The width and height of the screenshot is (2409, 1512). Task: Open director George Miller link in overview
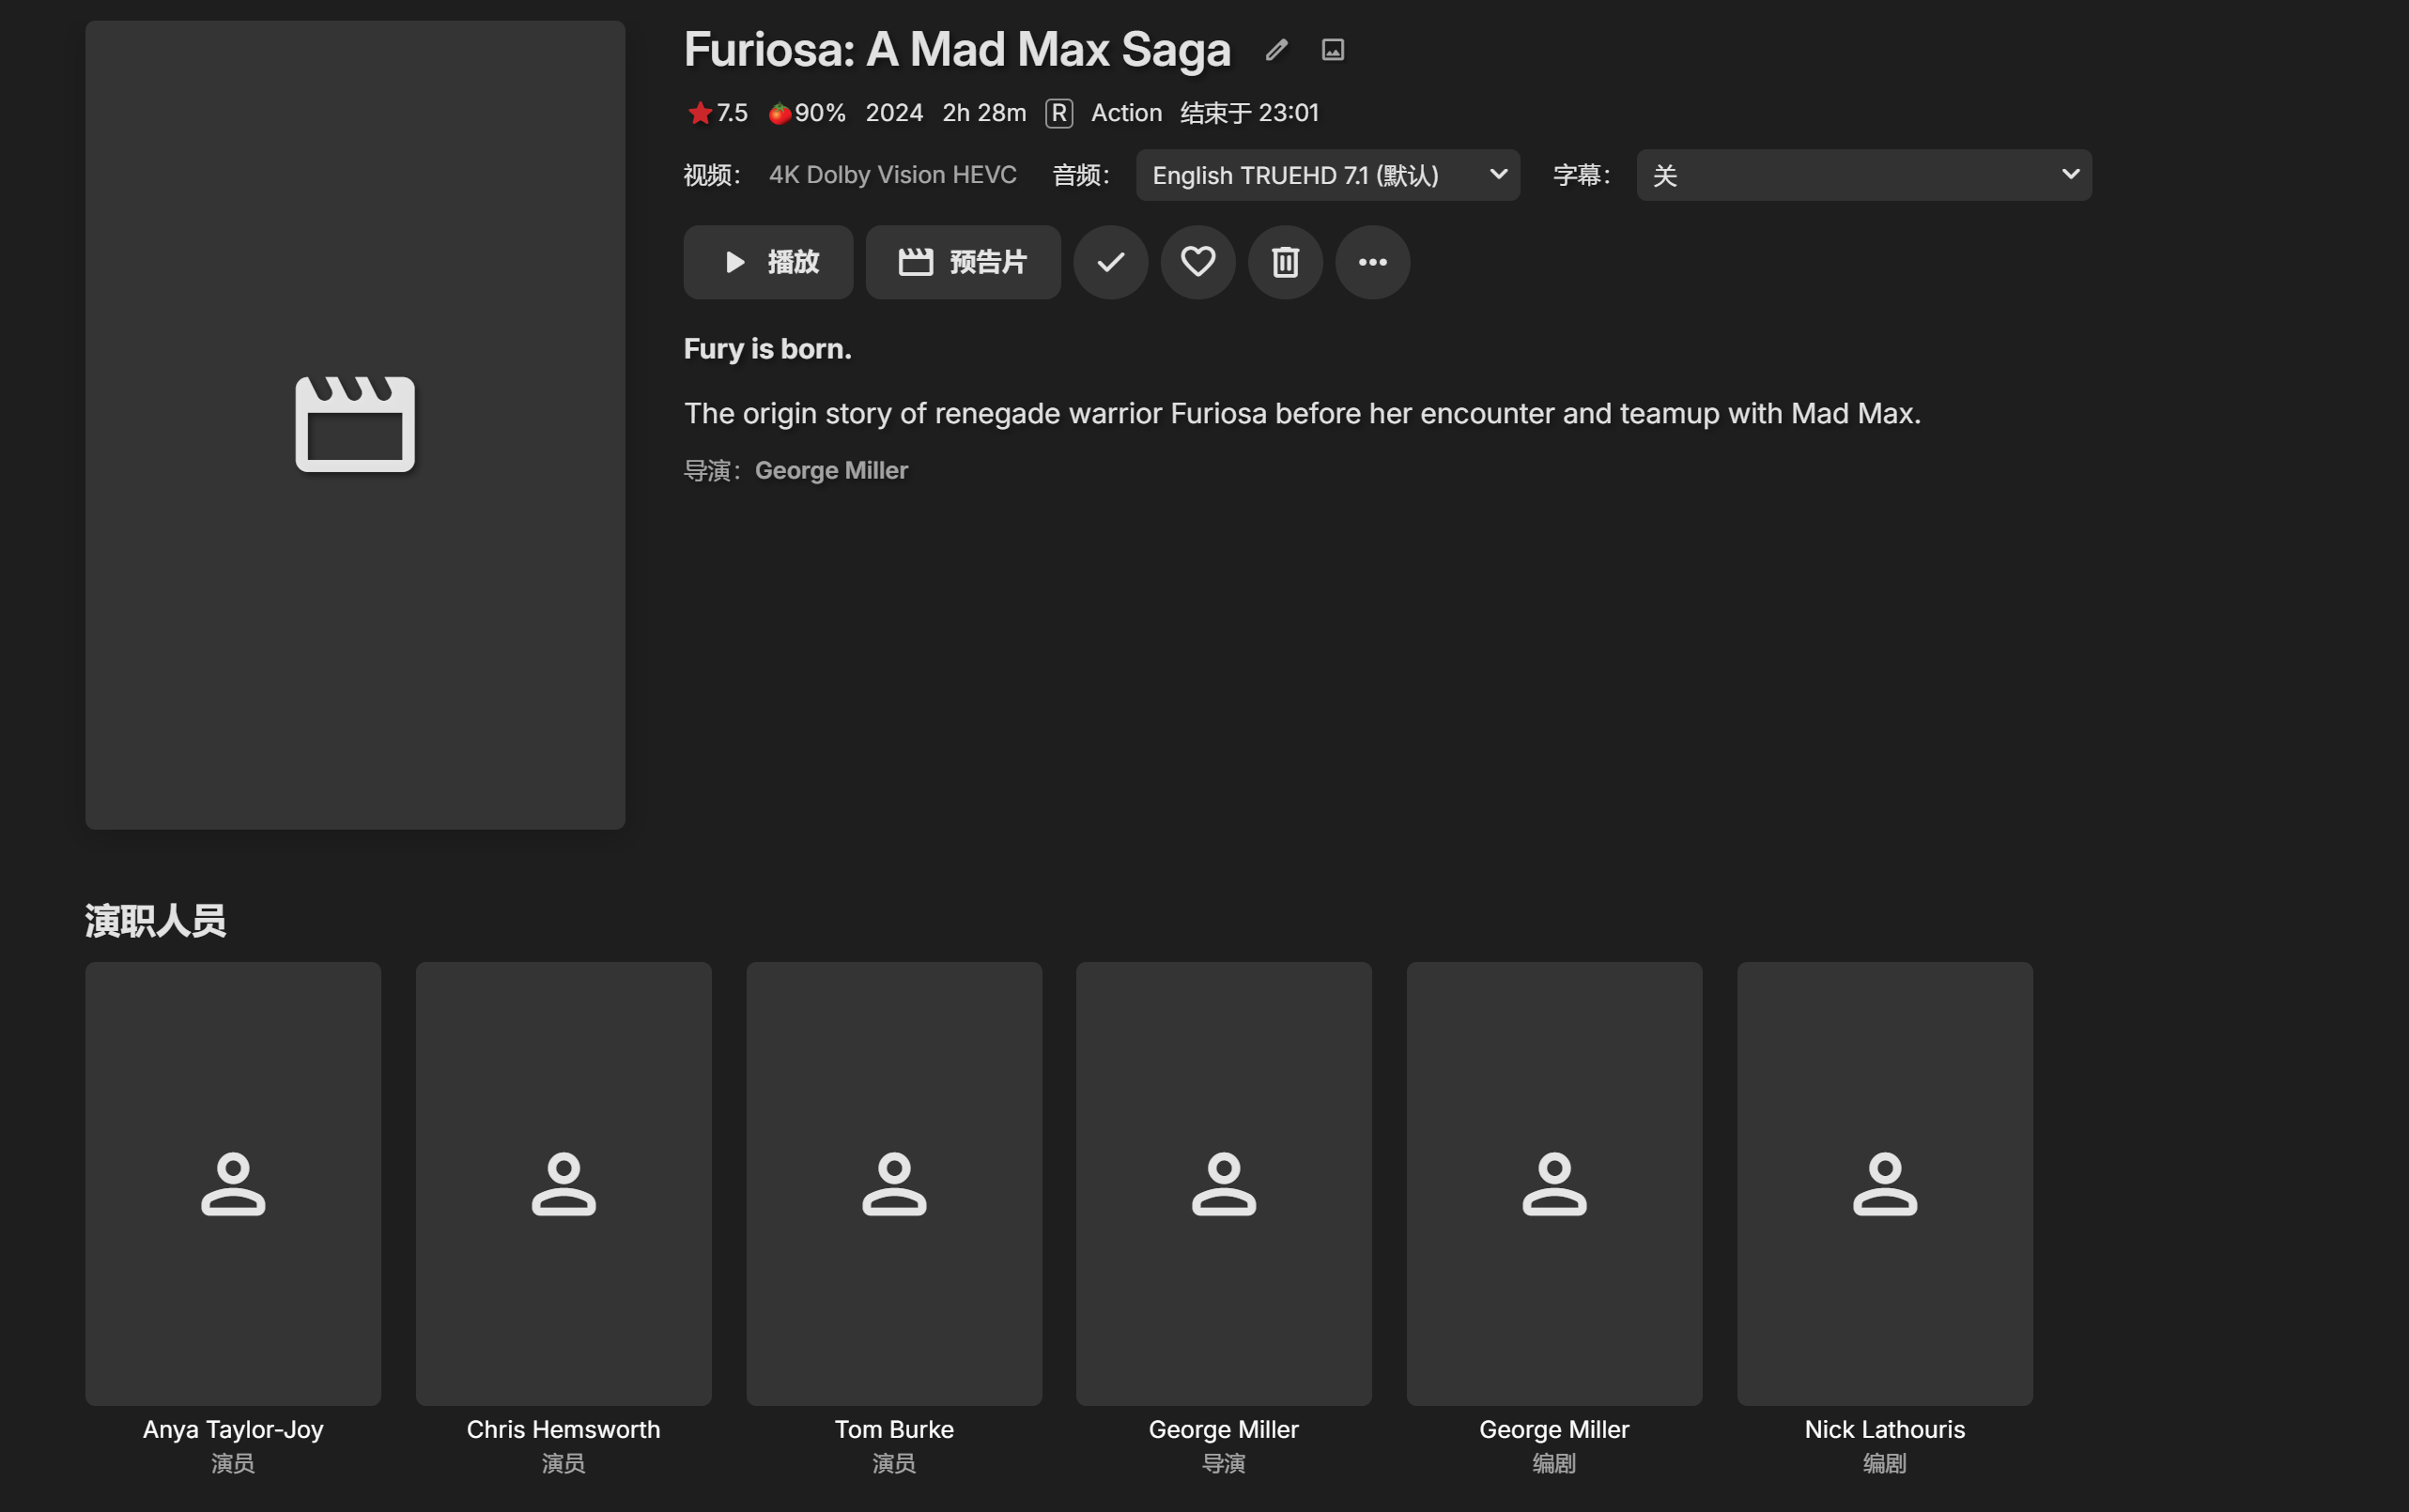[831, 470]
